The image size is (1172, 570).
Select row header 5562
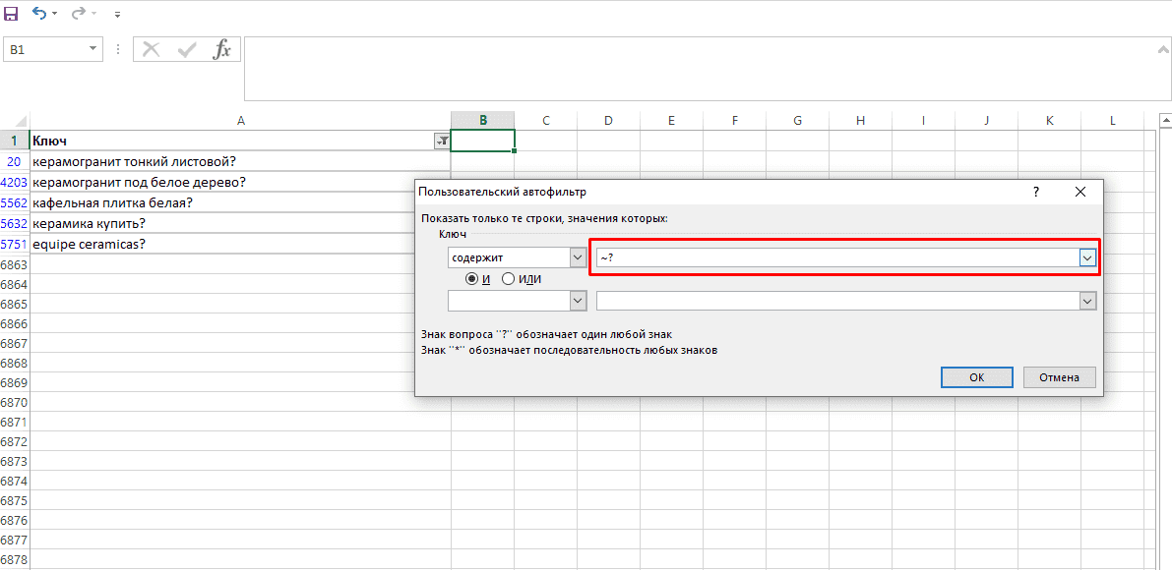click(14, 202)
